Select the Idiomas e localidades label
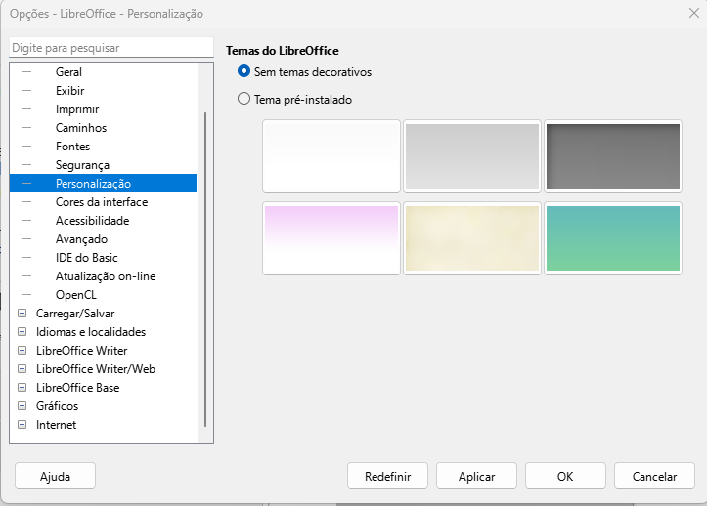 pyautogui.click(x=91, y=331)
